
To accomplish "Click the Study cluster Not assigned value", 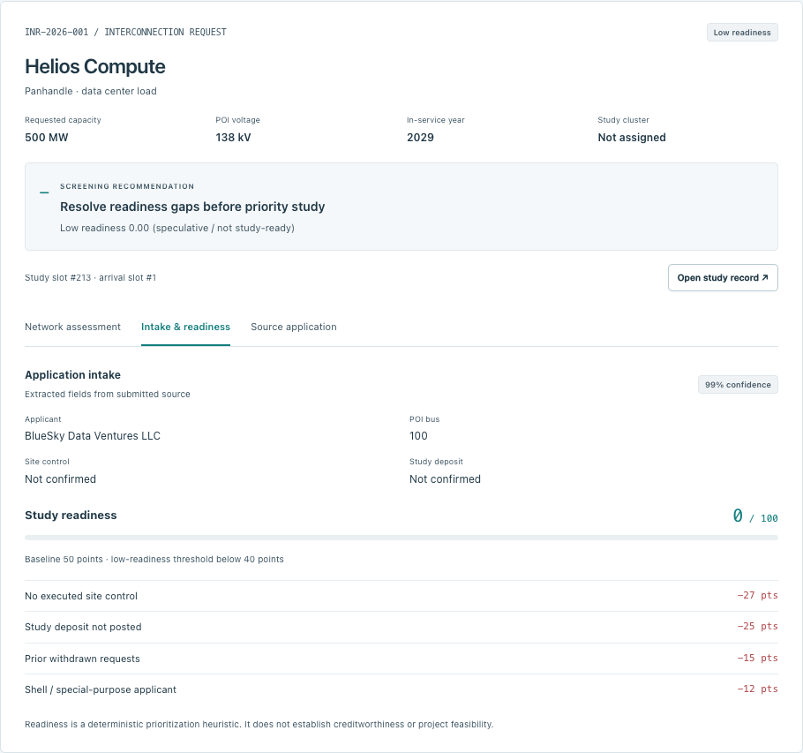I will [632, 138].
